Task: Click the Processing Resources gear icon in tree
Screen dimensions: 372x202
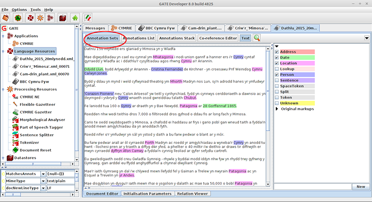Action: pos(10,89)
